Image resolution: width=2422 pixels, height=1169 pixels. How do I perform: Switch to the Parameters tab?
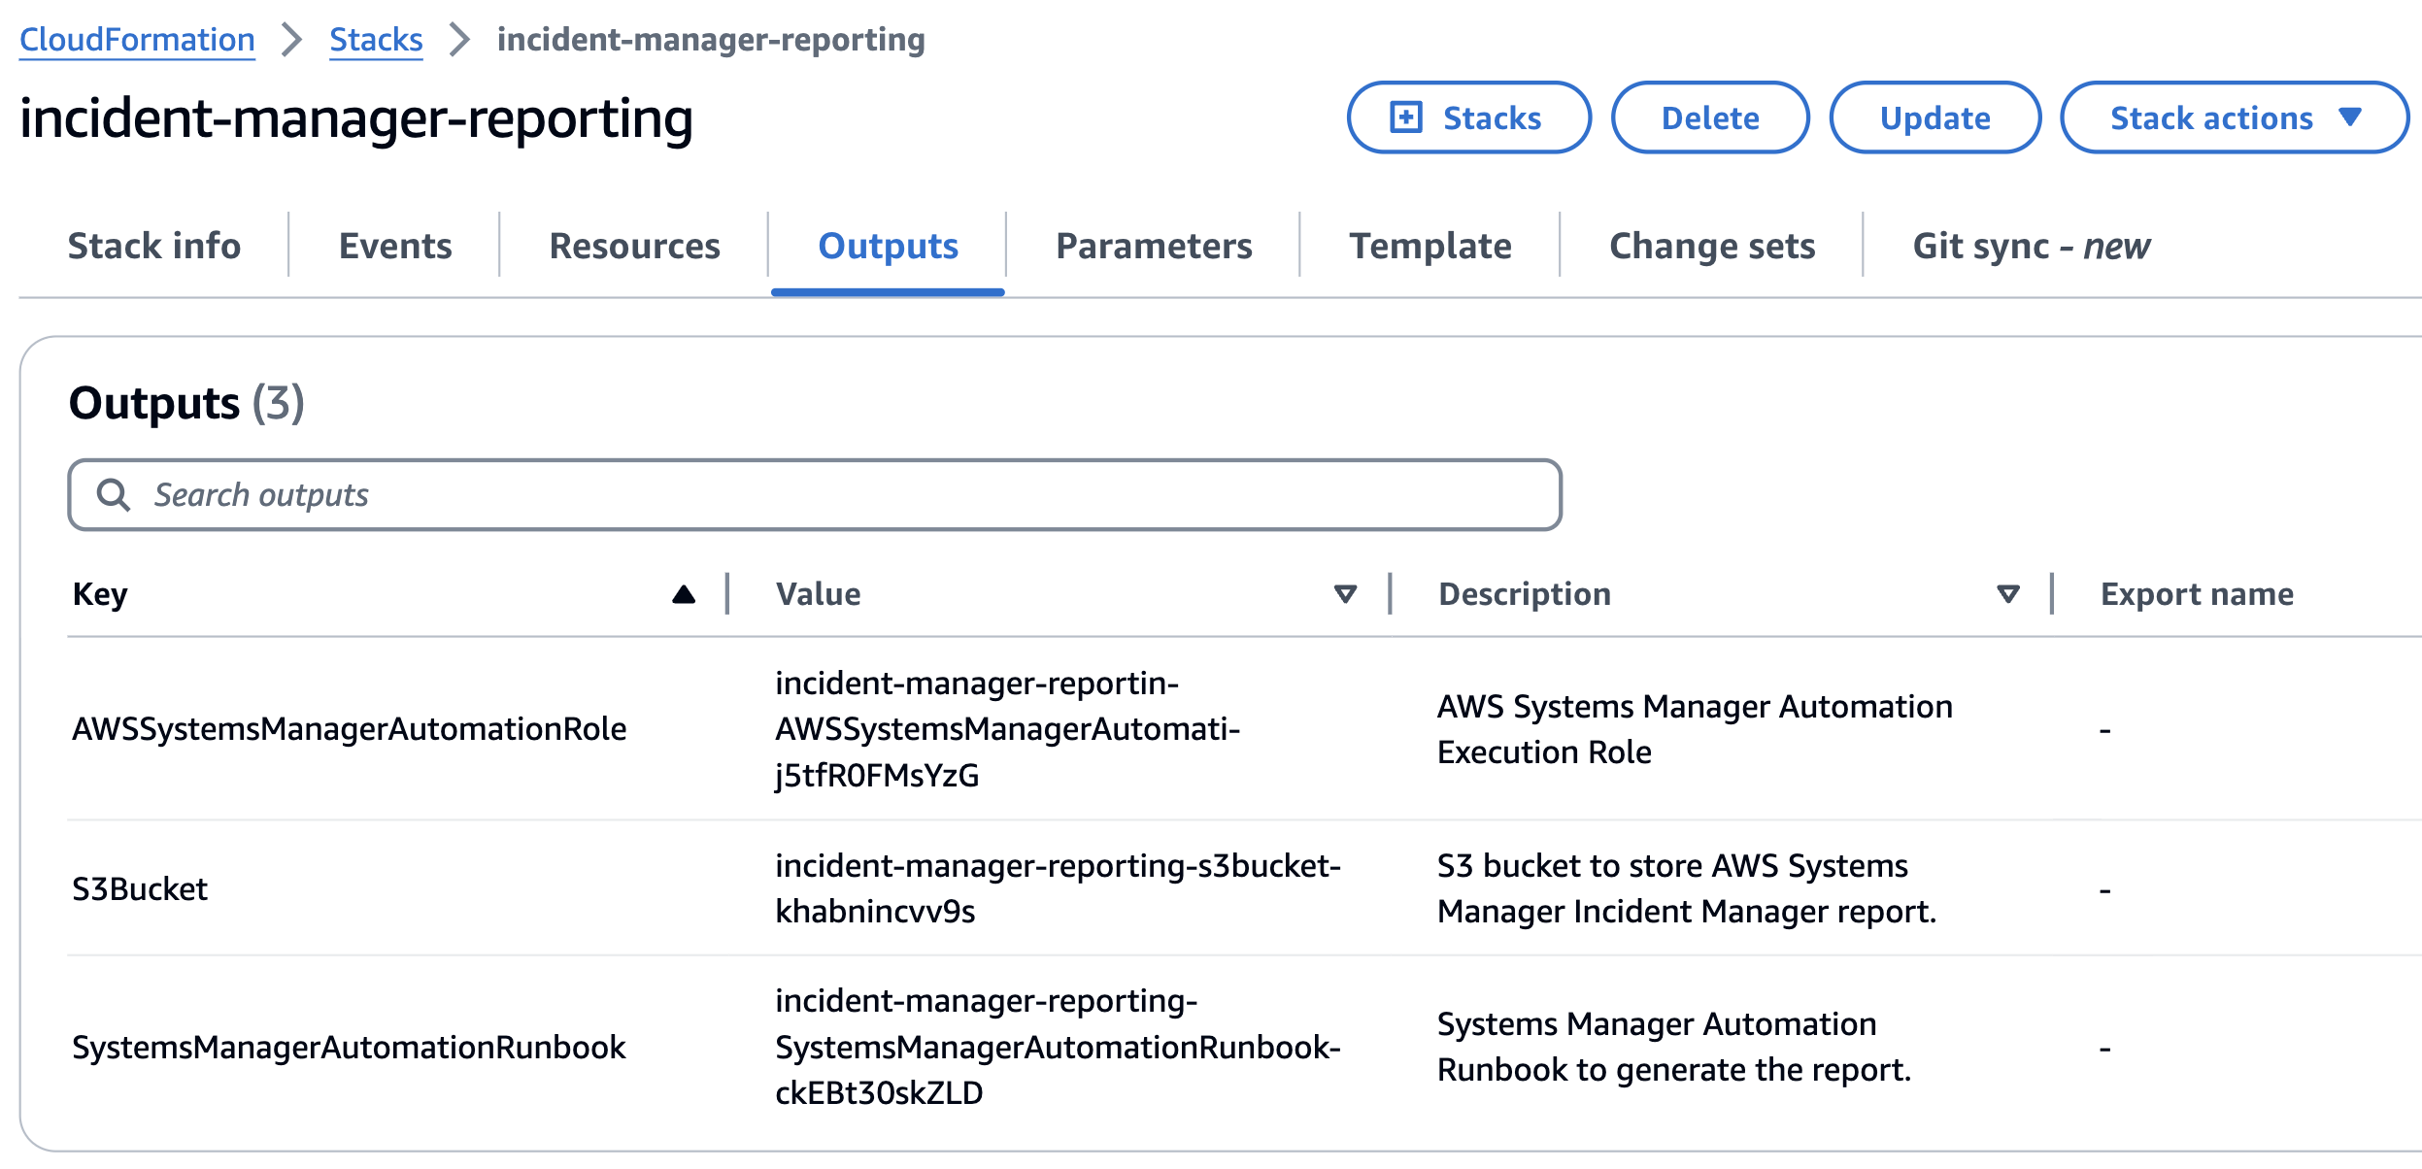coord(1155,246)
